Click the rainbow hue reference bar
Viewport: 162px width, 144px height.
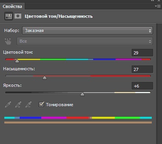(78, 118)
